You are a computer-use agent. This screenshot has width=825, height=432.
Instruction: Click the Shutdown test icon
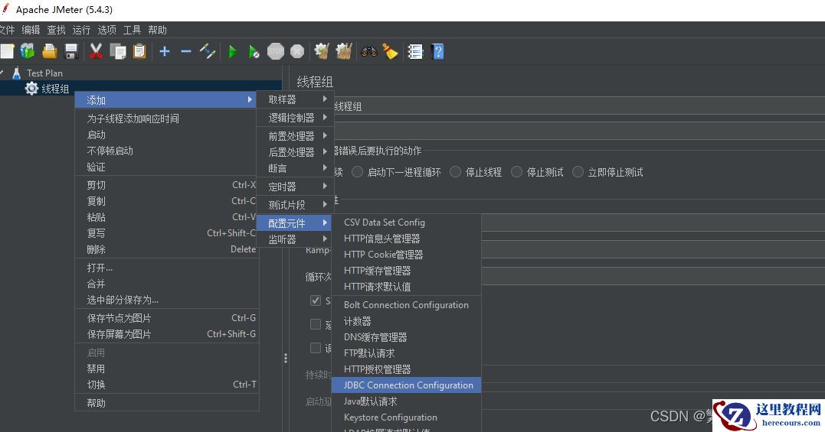(297, 51)
